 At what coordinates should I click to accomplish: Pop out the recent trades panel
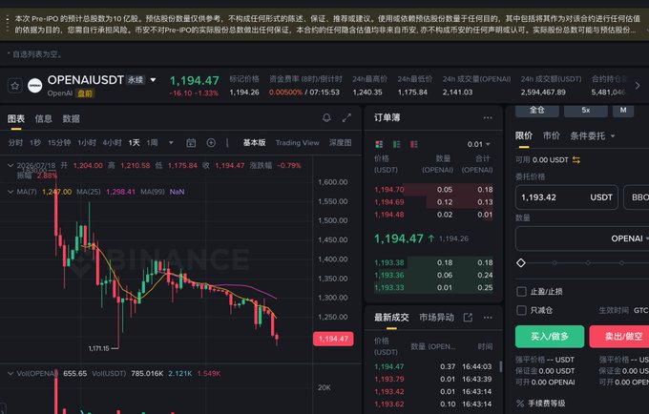(468, 318)
